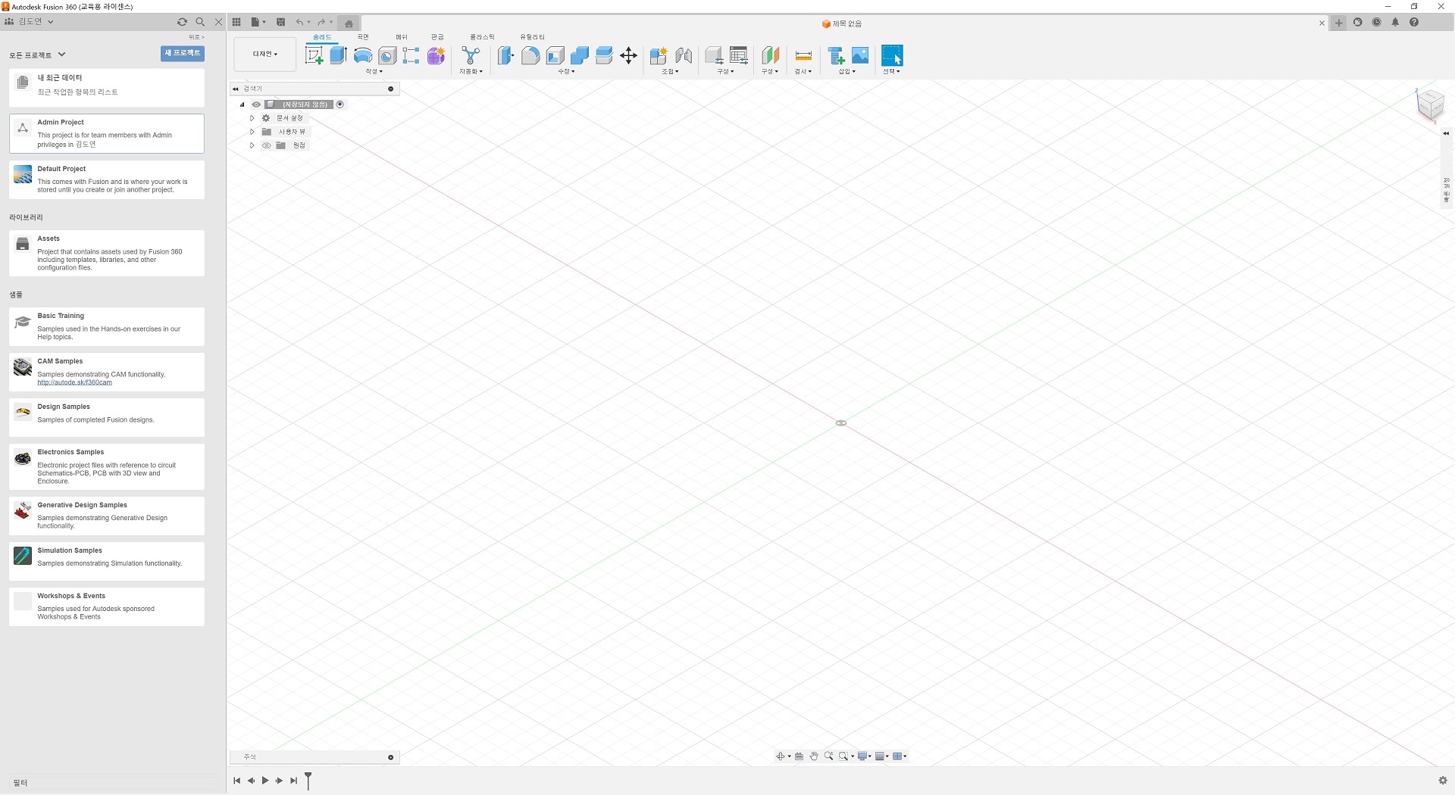
Task: Select the Press Pull tool
Action: (x=505, y=55)
